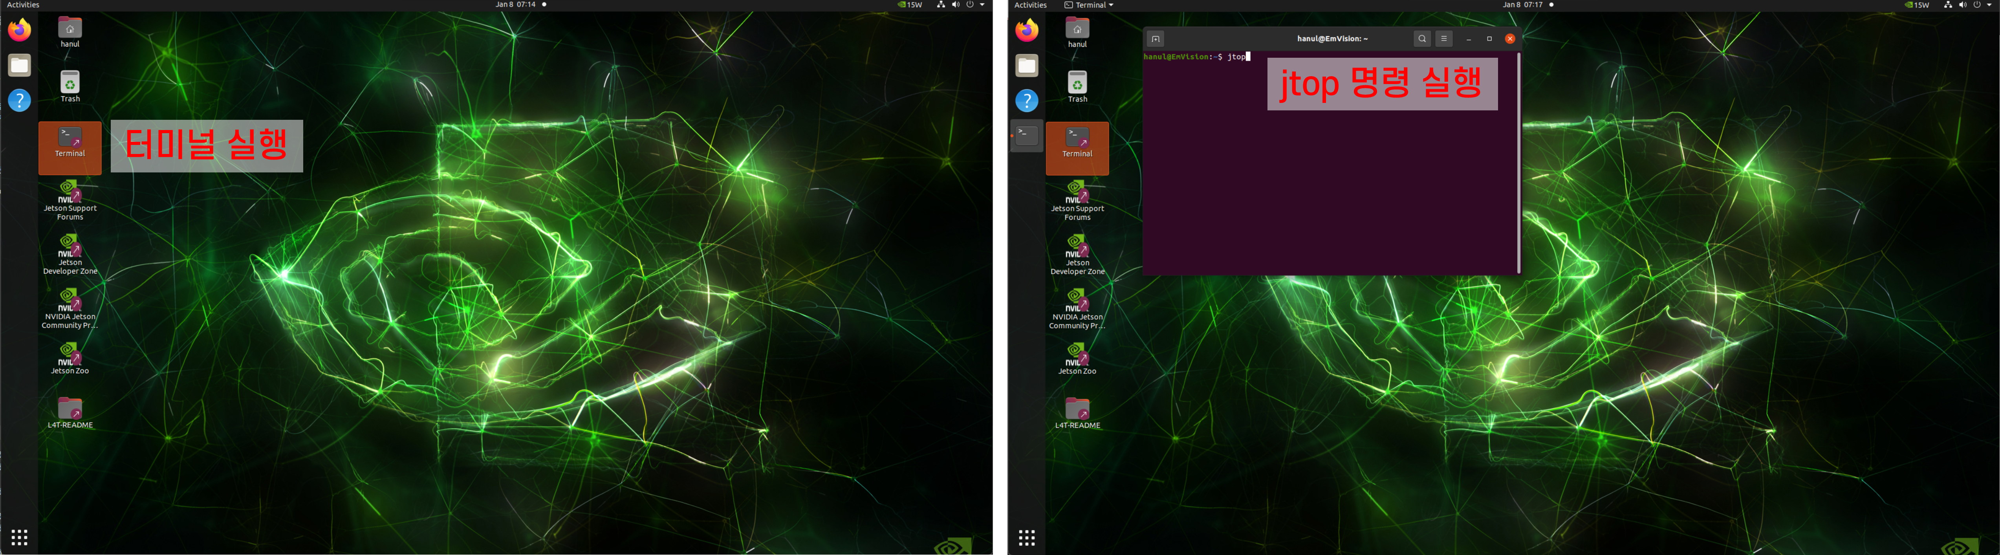
Task: Open Files in the dock of the 07:17 desktop
Action: point(1026,65)
